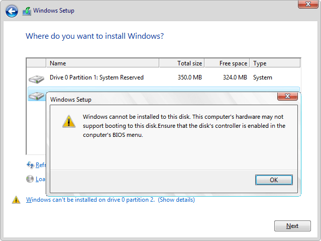Click the Windows Setup installer icon in title bar
The image size is (321, 241).
(27, 11)
